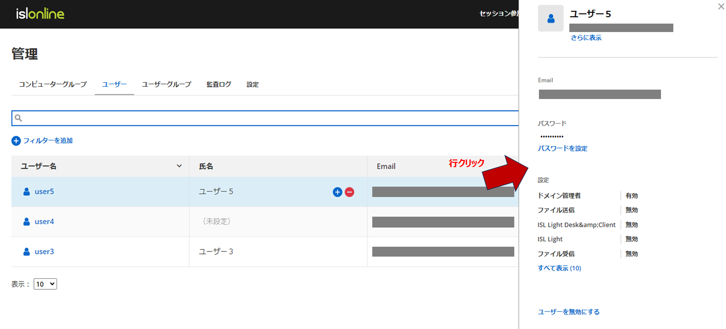Click the さらに表示 link
Image resolution: width=726 pixels, height=329 pixels.
click(x=586, y=38)
